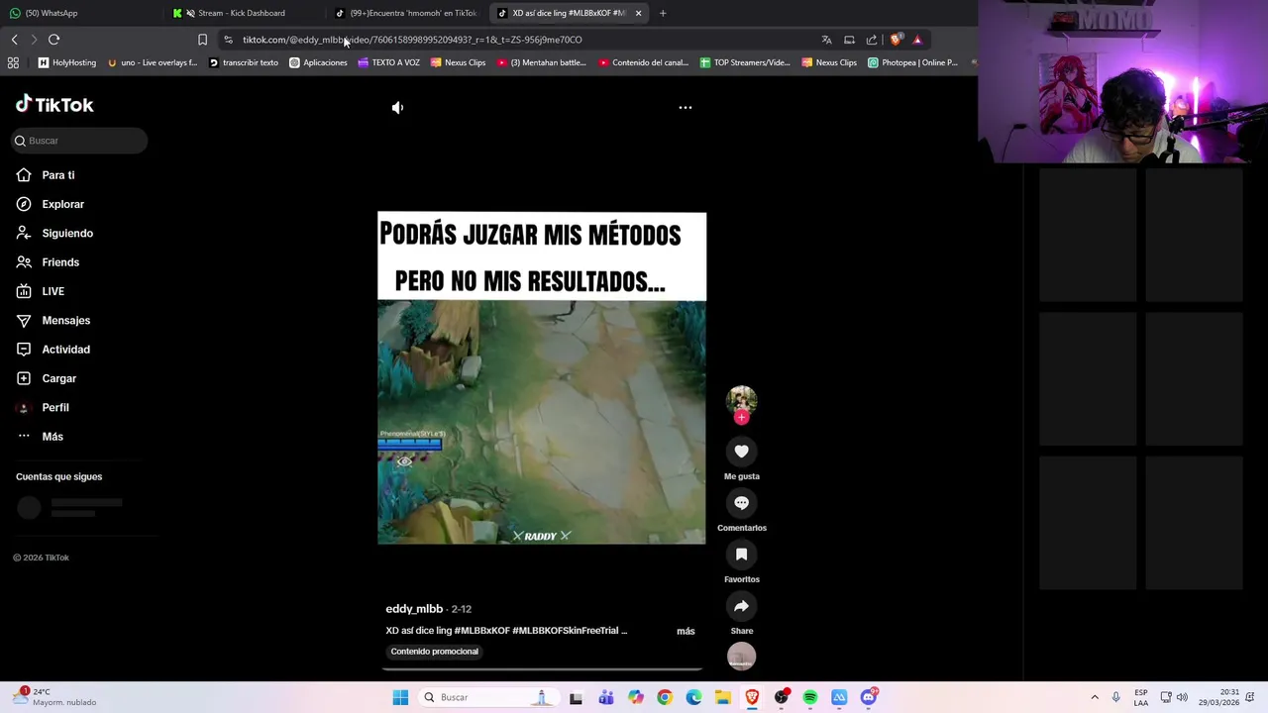The image size is (1268, 713).
Task: Switch to the Encuentra 'hmomoh' en TikTok tab
Action: pos(406,13)
